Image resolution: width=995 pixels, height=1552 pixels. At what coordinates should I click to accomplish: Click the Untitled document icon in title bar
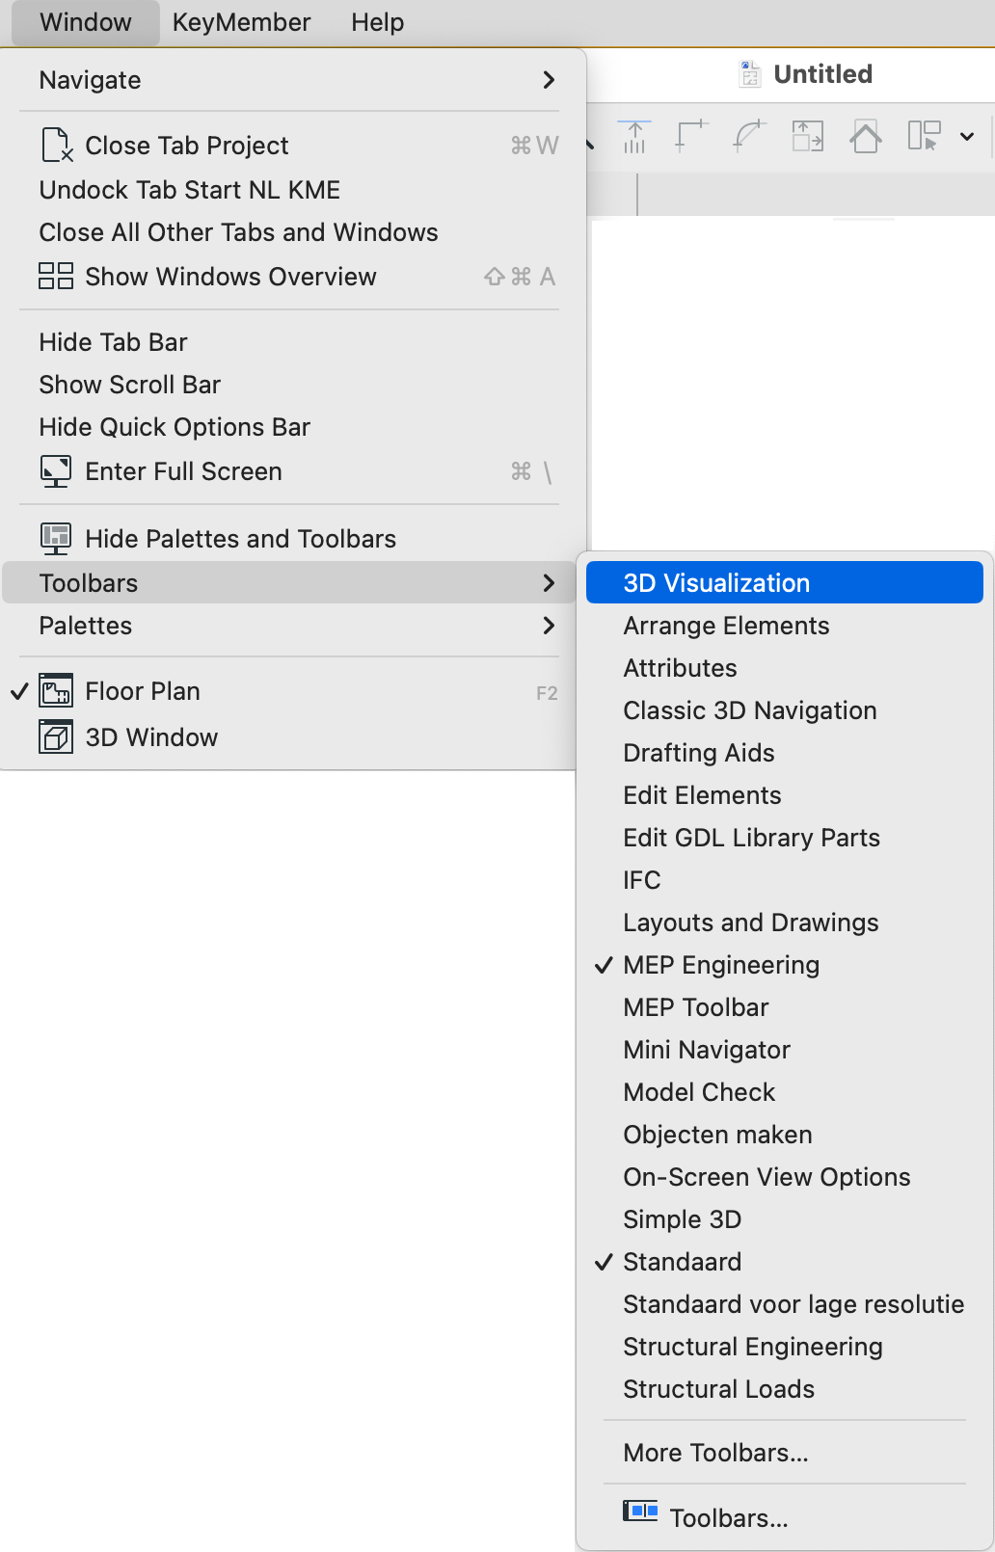[750, 74]
